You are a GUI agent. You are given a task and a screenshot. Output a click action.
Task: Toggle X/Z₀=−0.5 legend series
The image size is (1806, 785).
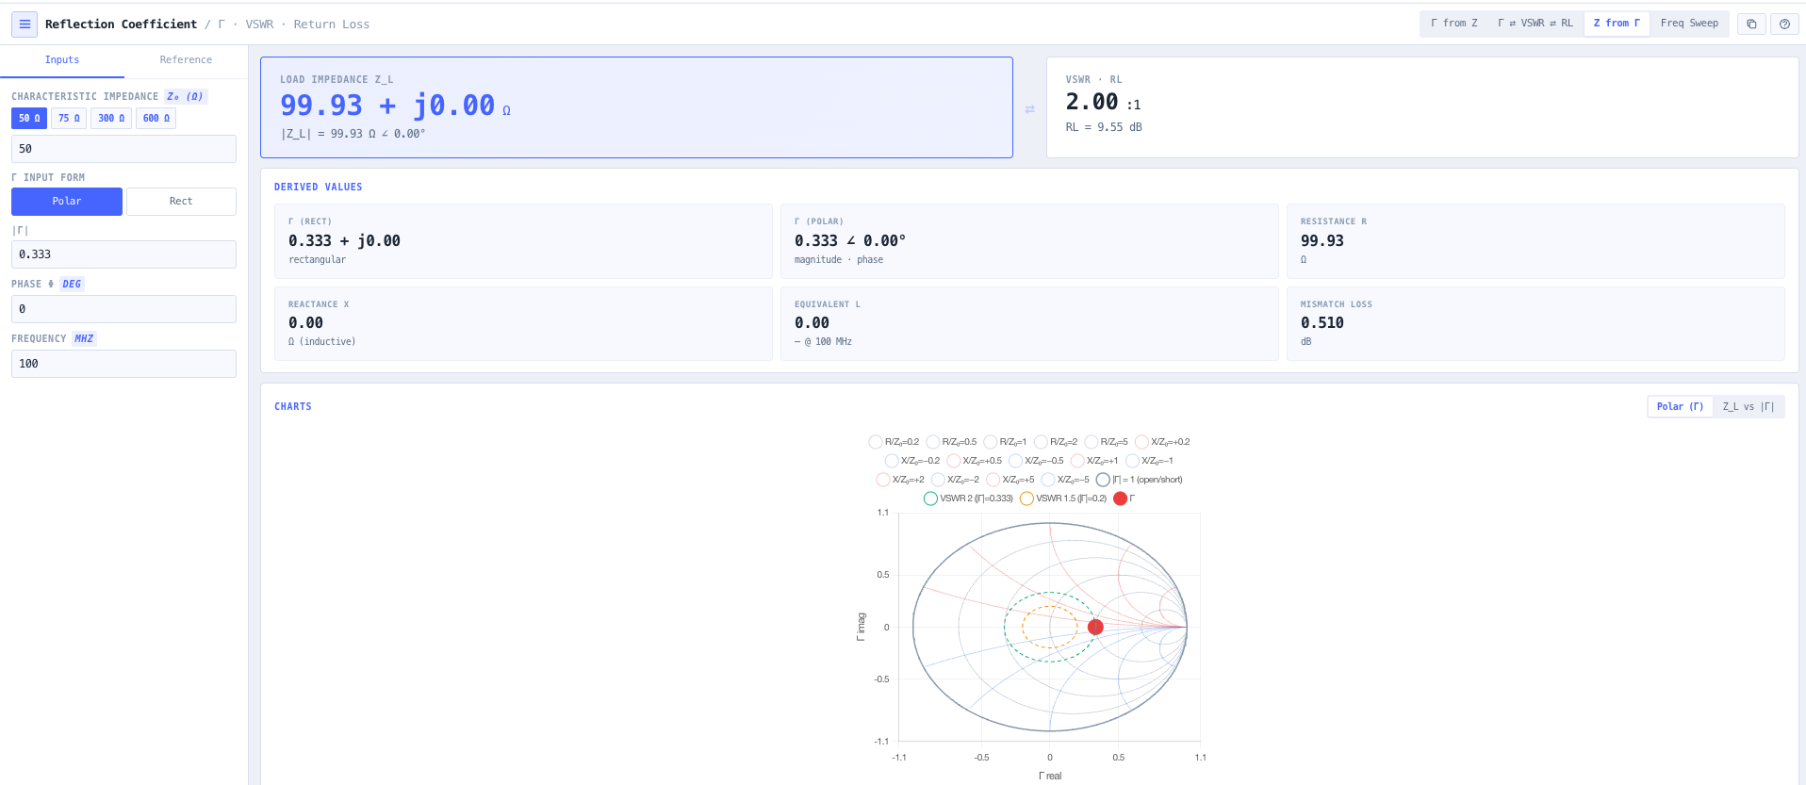[1036, 461]
